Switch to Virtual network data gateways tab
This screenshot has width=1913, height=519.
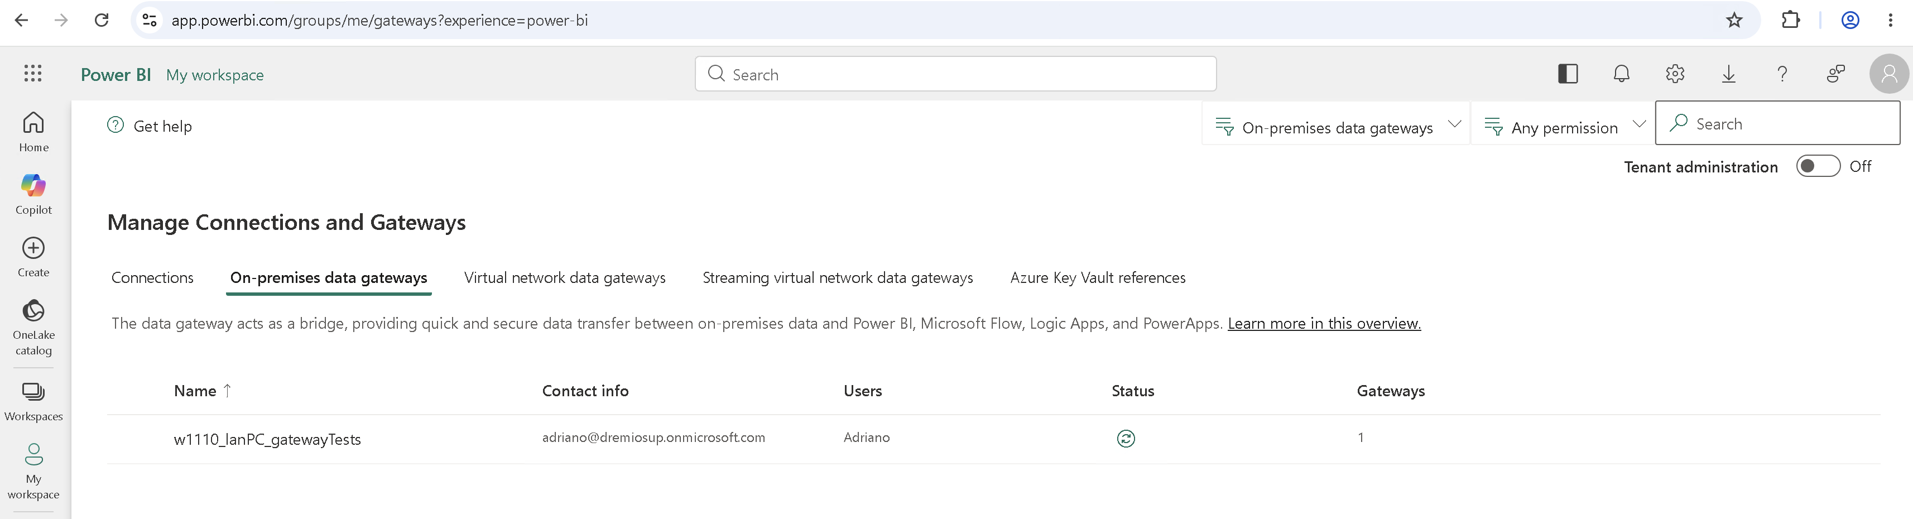pos(564,278)
